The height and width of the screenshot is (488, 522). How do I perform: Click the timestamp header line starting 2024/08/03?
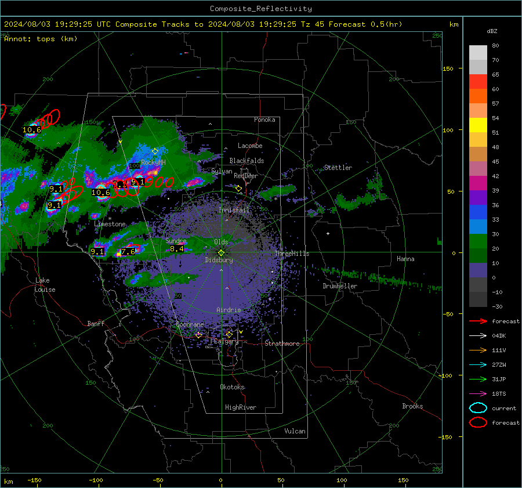point(203,24)
